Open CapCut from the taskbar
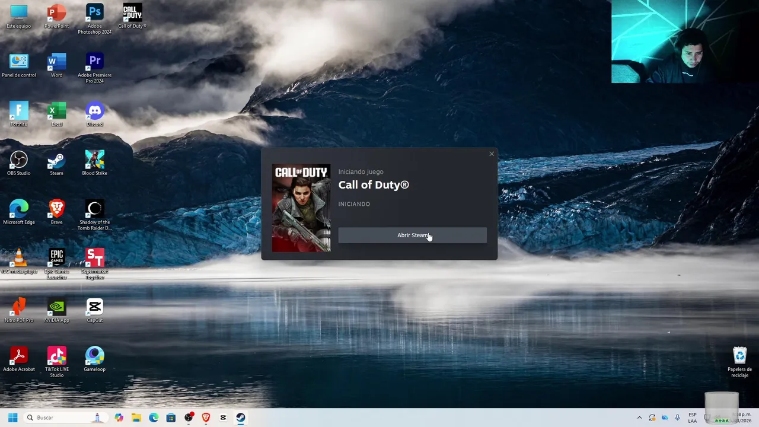759x427 pixels. 223,418
